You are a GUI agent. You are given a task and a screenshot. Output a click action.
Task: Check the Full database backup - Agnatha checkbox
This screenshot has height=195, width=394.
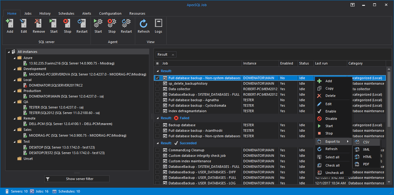tap(158, 100)
